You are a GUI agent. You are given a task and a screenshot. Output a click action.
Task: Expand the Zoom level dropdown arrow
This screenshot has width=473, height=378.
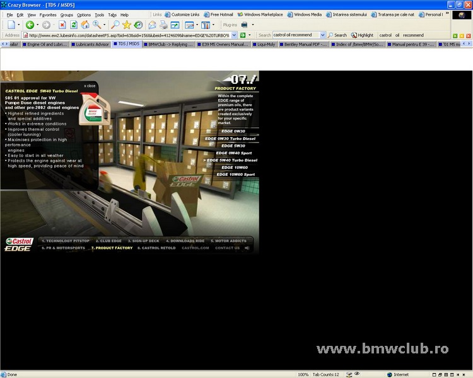pos(104,25)
